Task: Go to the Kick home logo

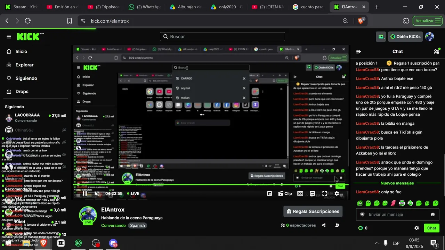Action: pyautogui.click(x=31, y=36)
